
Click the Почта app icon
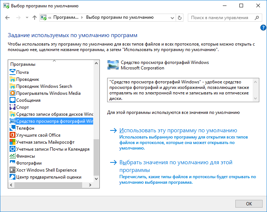(13, 72)
